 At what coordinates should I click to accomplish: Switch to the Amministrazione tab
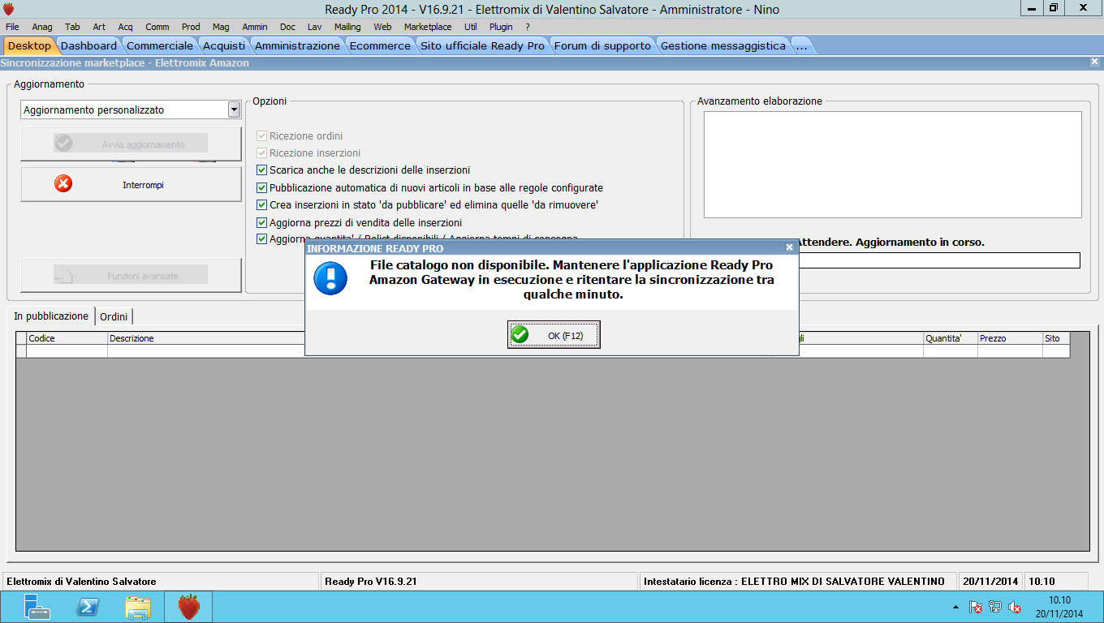coord(297,45)
